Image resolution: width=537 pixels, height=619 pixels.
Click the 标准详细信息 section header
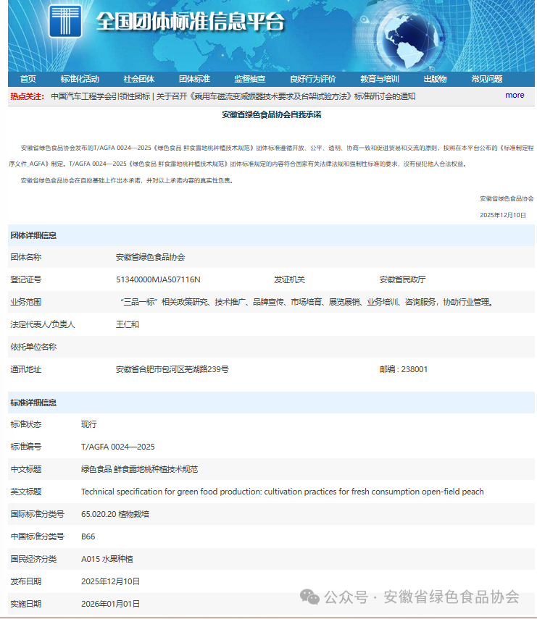tap(33, 403)
